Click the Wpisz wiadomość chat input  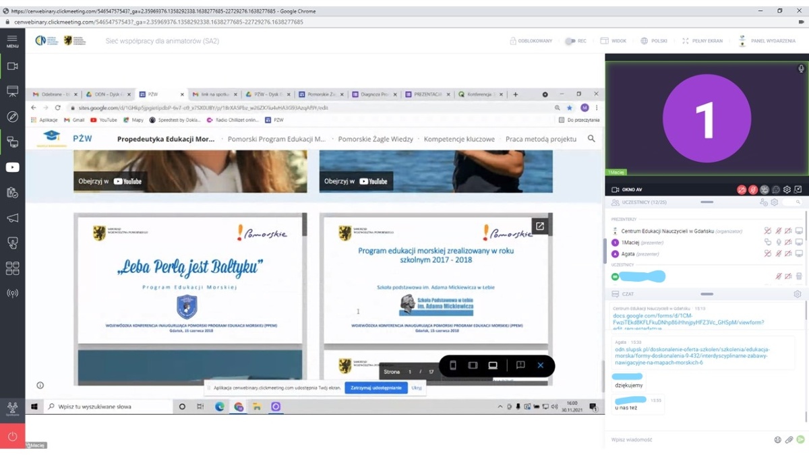[688, 439]
